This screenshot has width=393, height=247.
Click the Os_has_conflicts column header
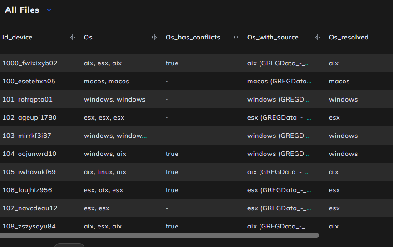tap(193, 37)
